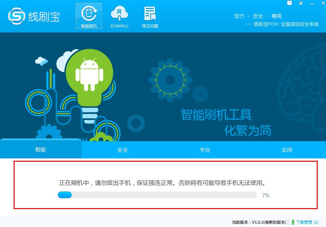The image size is (326, 227).
Task: Switch to the 安全 tab
Action: point(122,150)
